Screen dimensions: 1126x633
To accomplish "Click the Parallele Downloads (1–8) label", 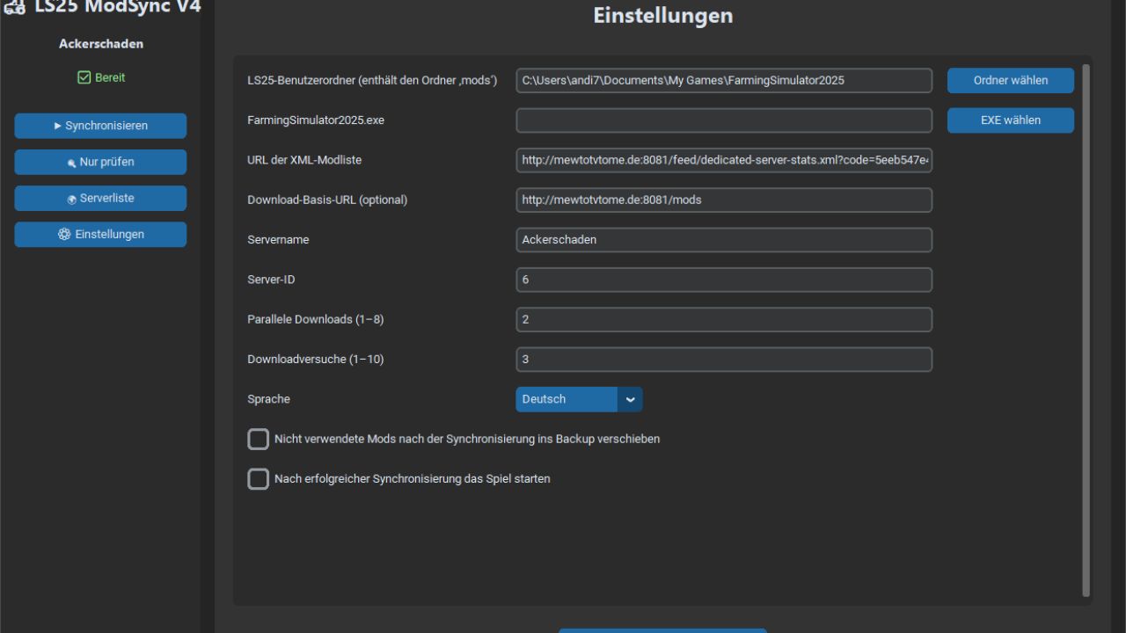I will pyautogui.click(x=315, y=320).
